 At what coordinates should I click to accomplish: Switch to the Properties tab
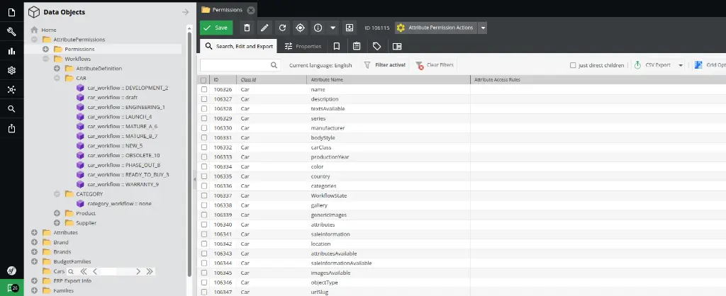pos(303,46)
